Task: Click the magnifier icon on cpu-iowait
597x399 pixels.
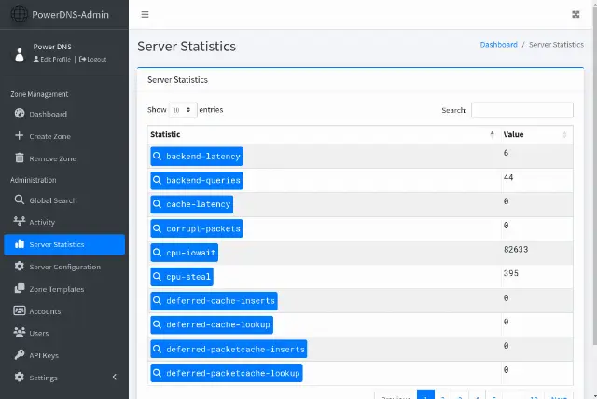Action: click(157, 253)
